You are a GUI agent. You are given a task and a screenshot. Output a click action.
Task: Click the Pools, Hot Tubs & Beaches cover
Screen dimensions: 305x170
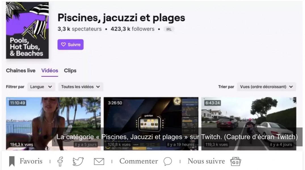click(x=27, y=30)
